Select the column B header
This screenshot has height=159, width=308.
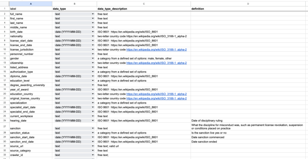(x=74, y=3)
